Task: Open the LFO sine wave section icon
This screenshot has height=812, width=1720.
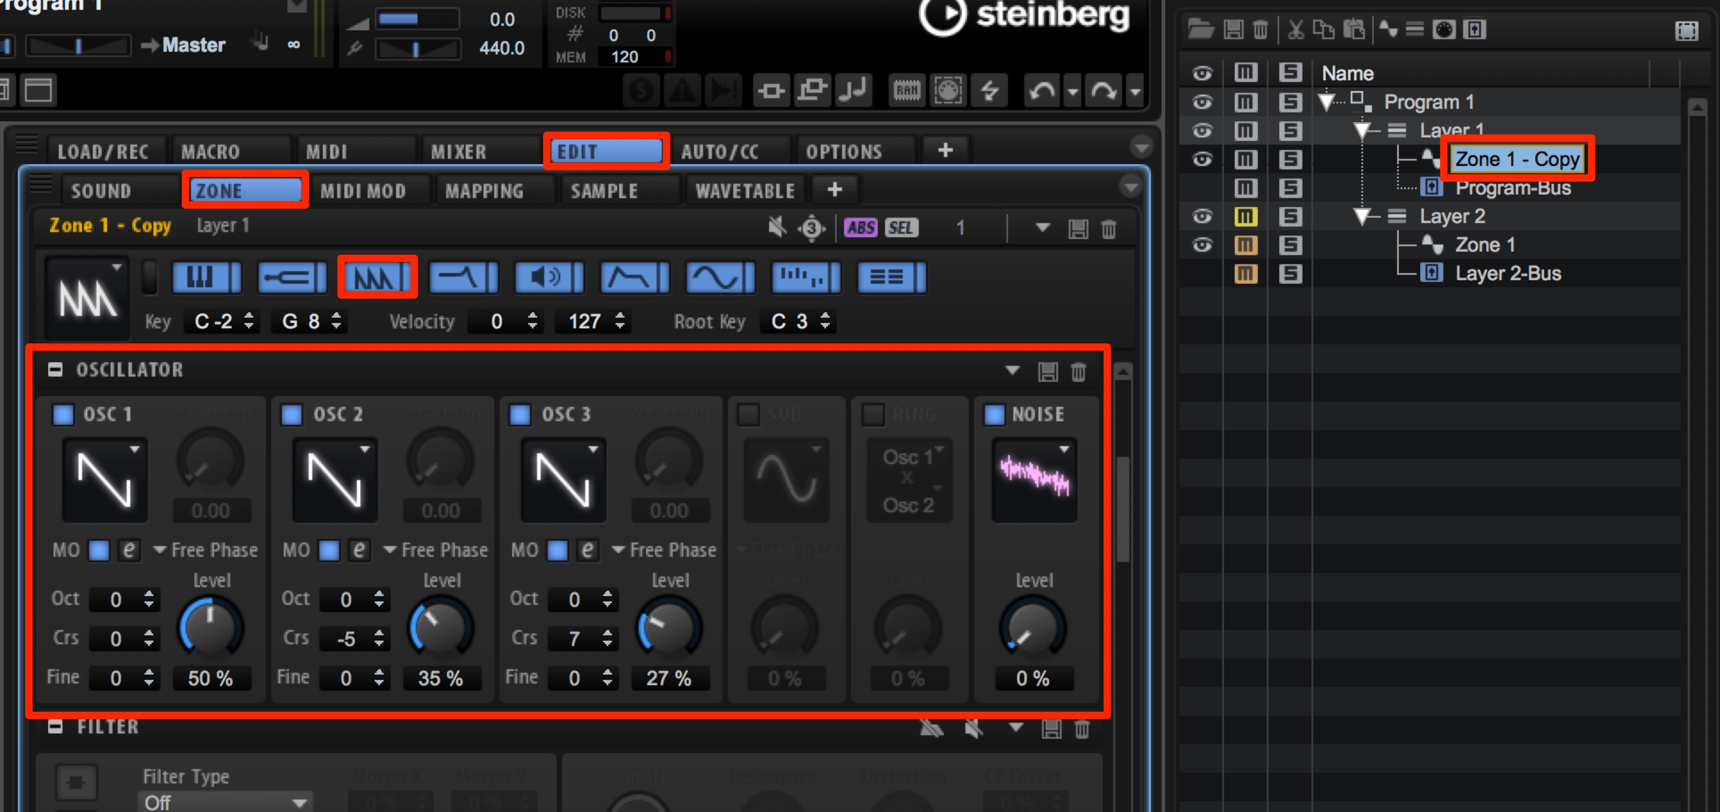Action: (x=720, y=277)
